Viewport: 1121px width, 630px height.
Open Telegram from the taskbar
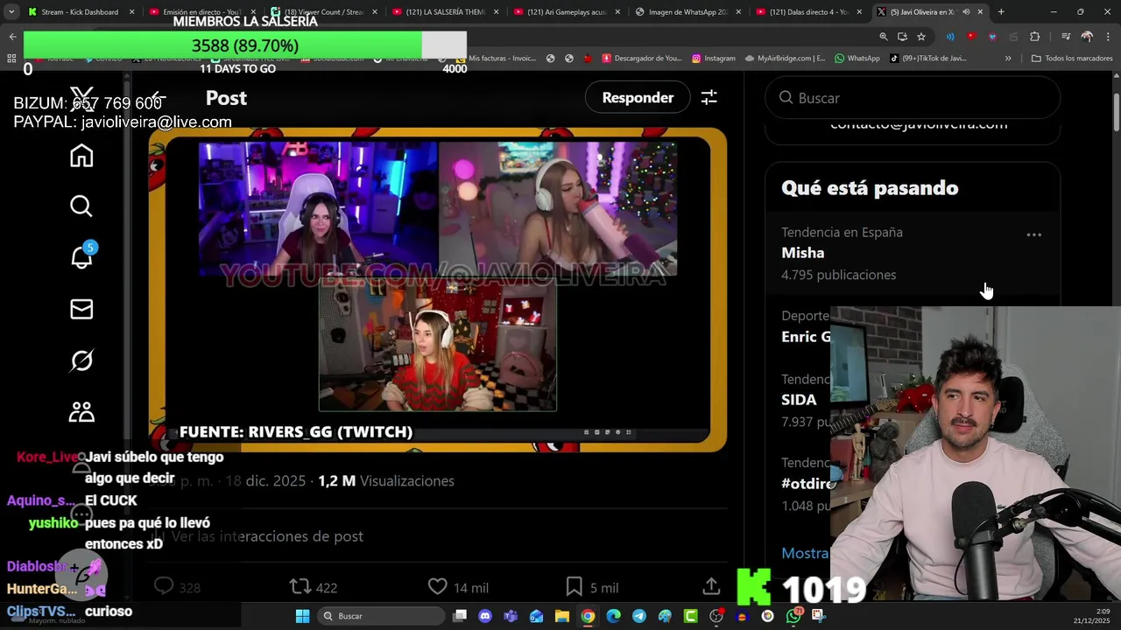click(639, 616)
